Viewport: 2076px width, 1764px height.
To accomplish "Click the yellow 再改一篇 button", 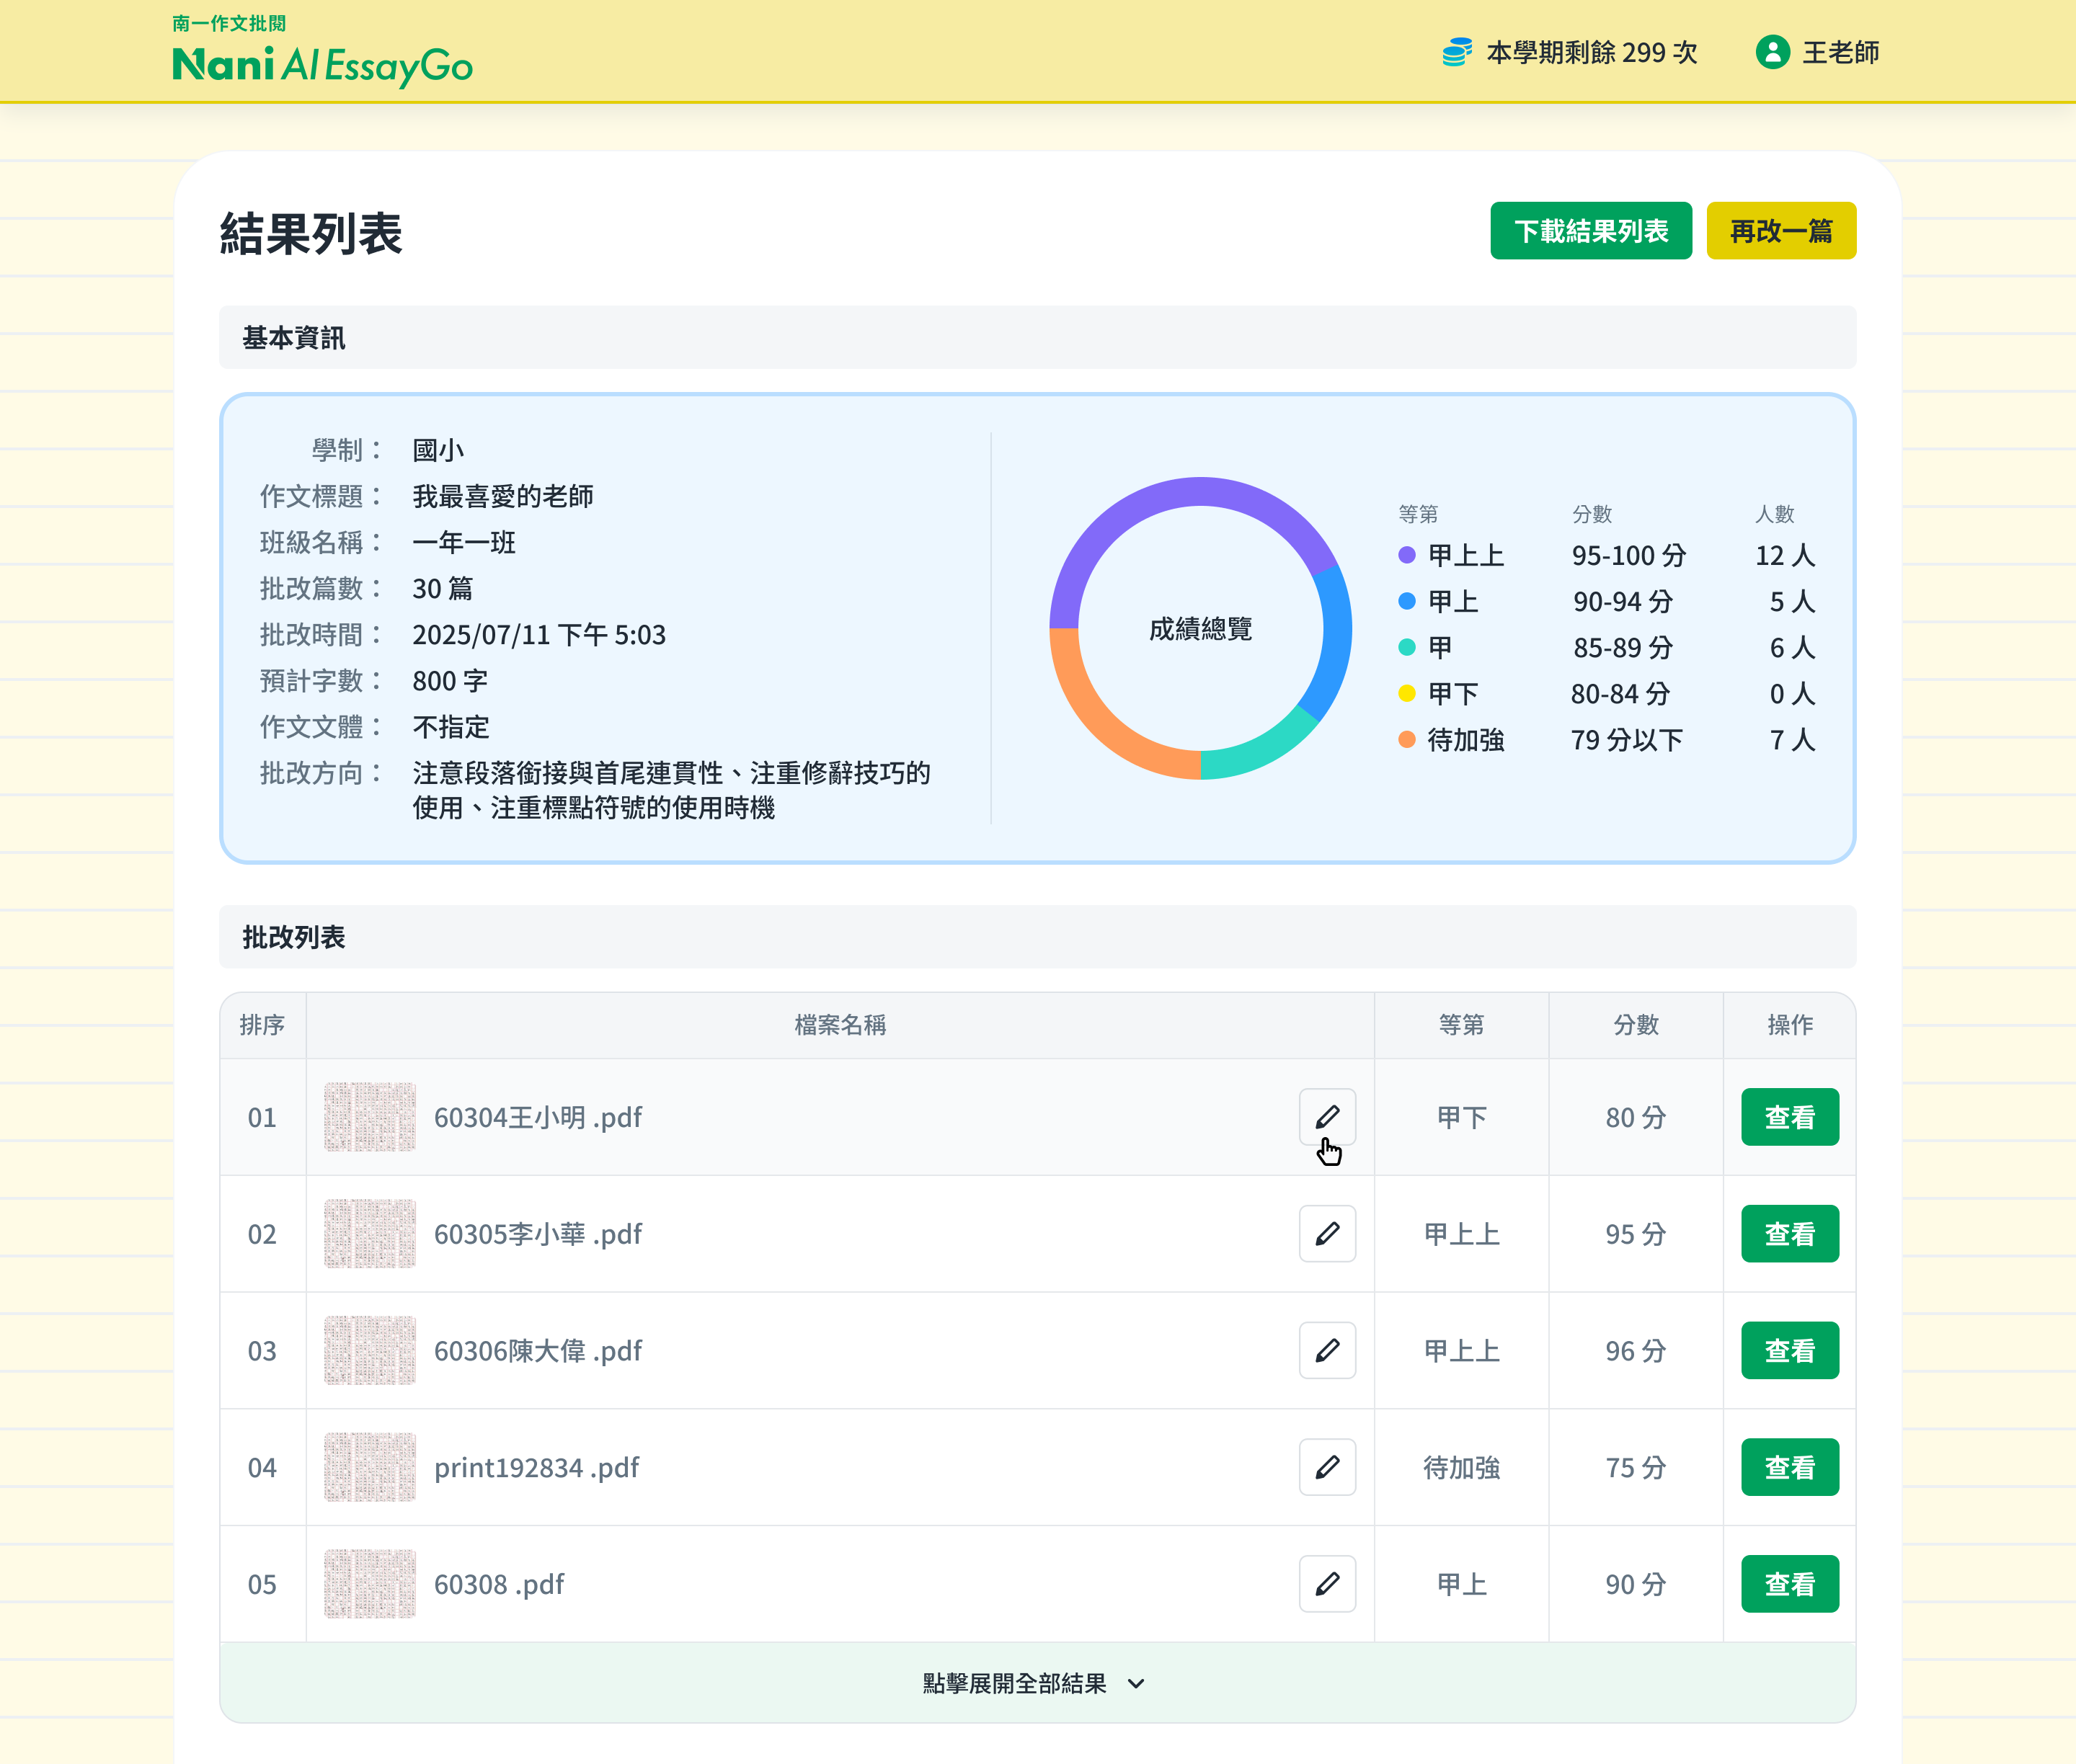I will 1781,231.
